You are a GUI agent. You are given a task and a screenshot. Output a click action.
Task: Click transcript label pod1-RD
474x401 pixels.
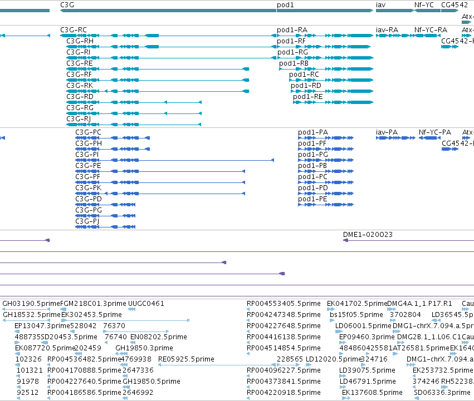coord(306,86)
